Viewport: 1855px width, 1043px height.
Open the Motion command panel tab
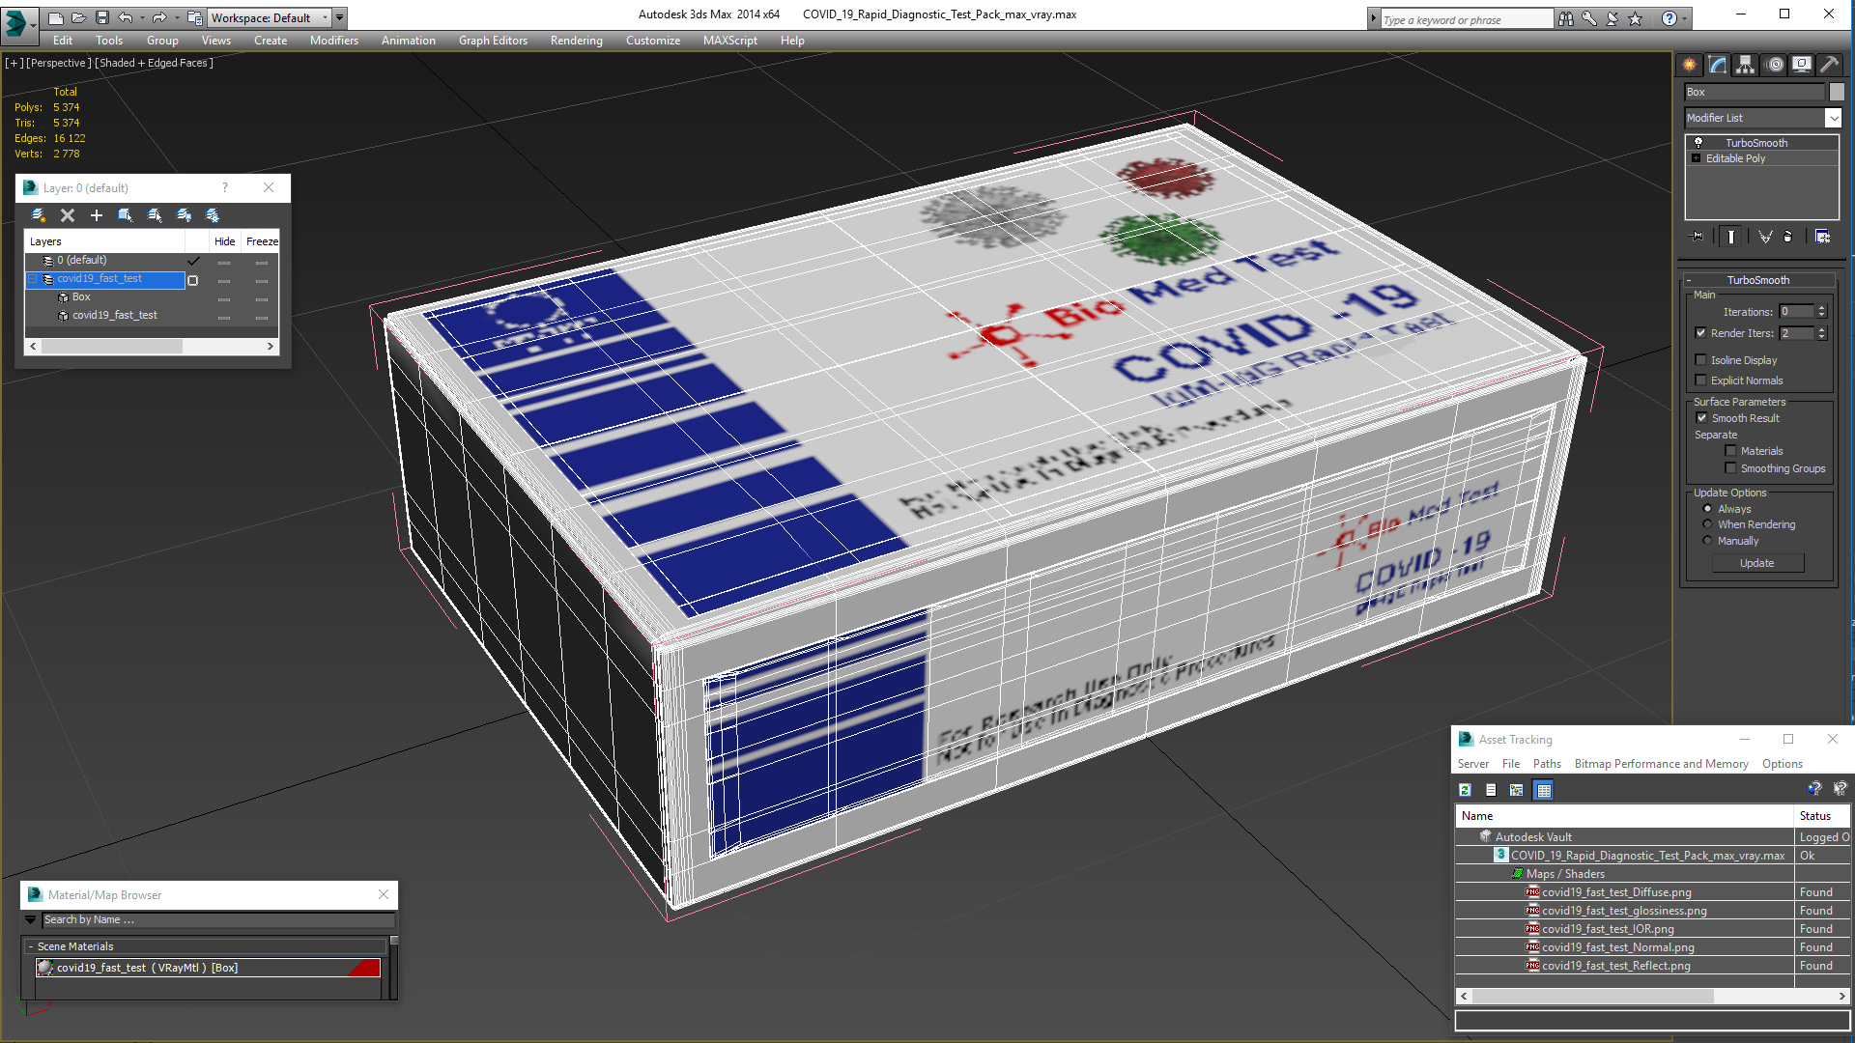1775,65
